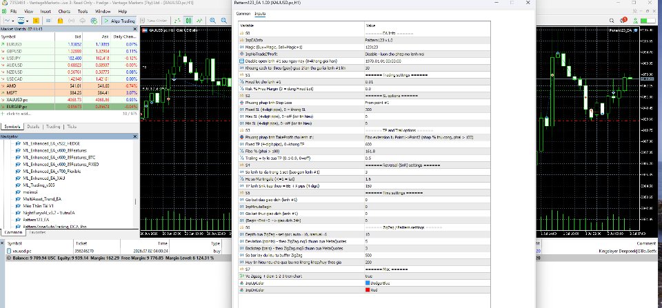Click the Algo Trading toolbar button
This screenshot has height=308, width=662.
click(x=119, y=21)
